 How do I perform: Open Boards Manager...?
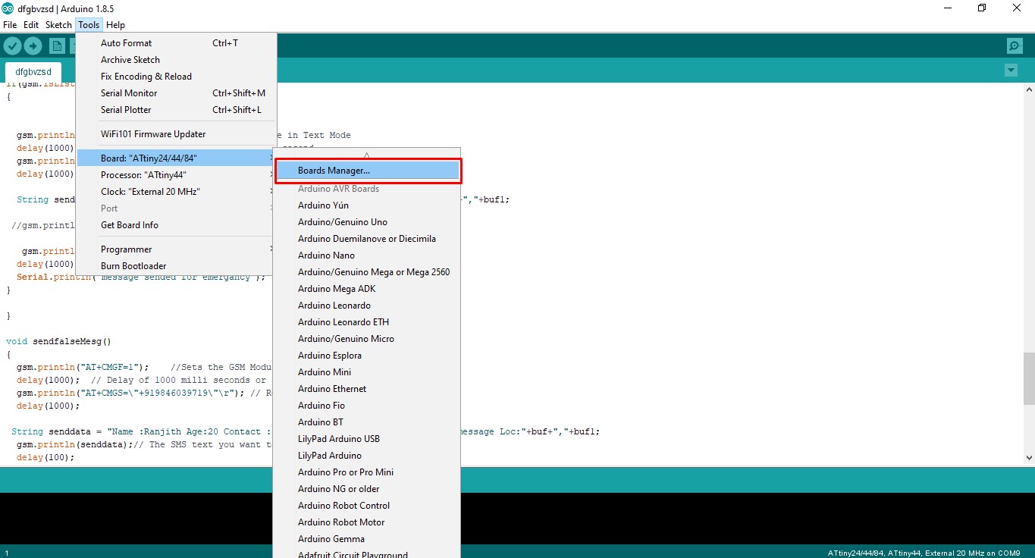[x=368, y=171]
